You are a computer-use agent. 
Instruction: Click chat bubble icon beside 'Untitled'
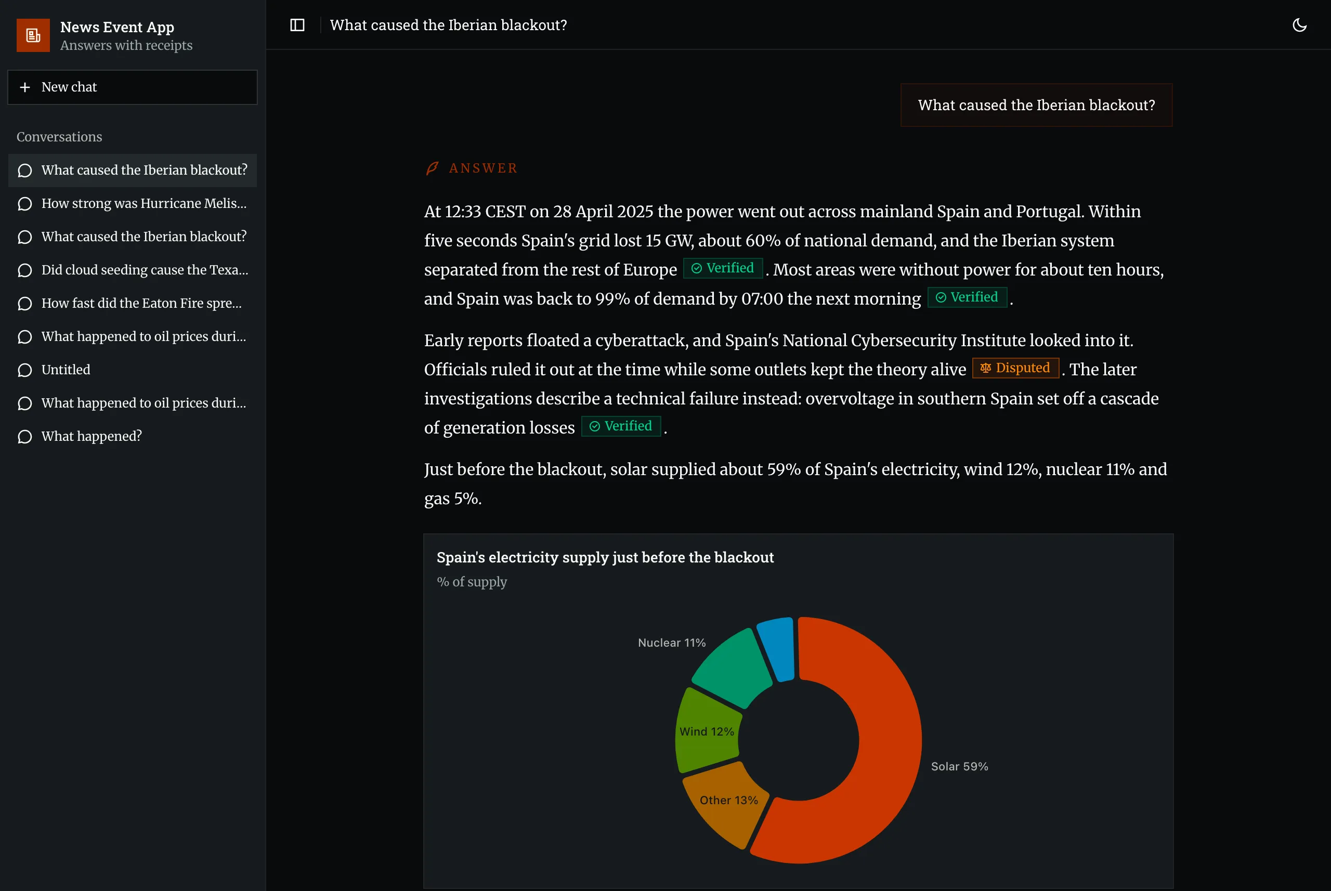click(24, 370)
